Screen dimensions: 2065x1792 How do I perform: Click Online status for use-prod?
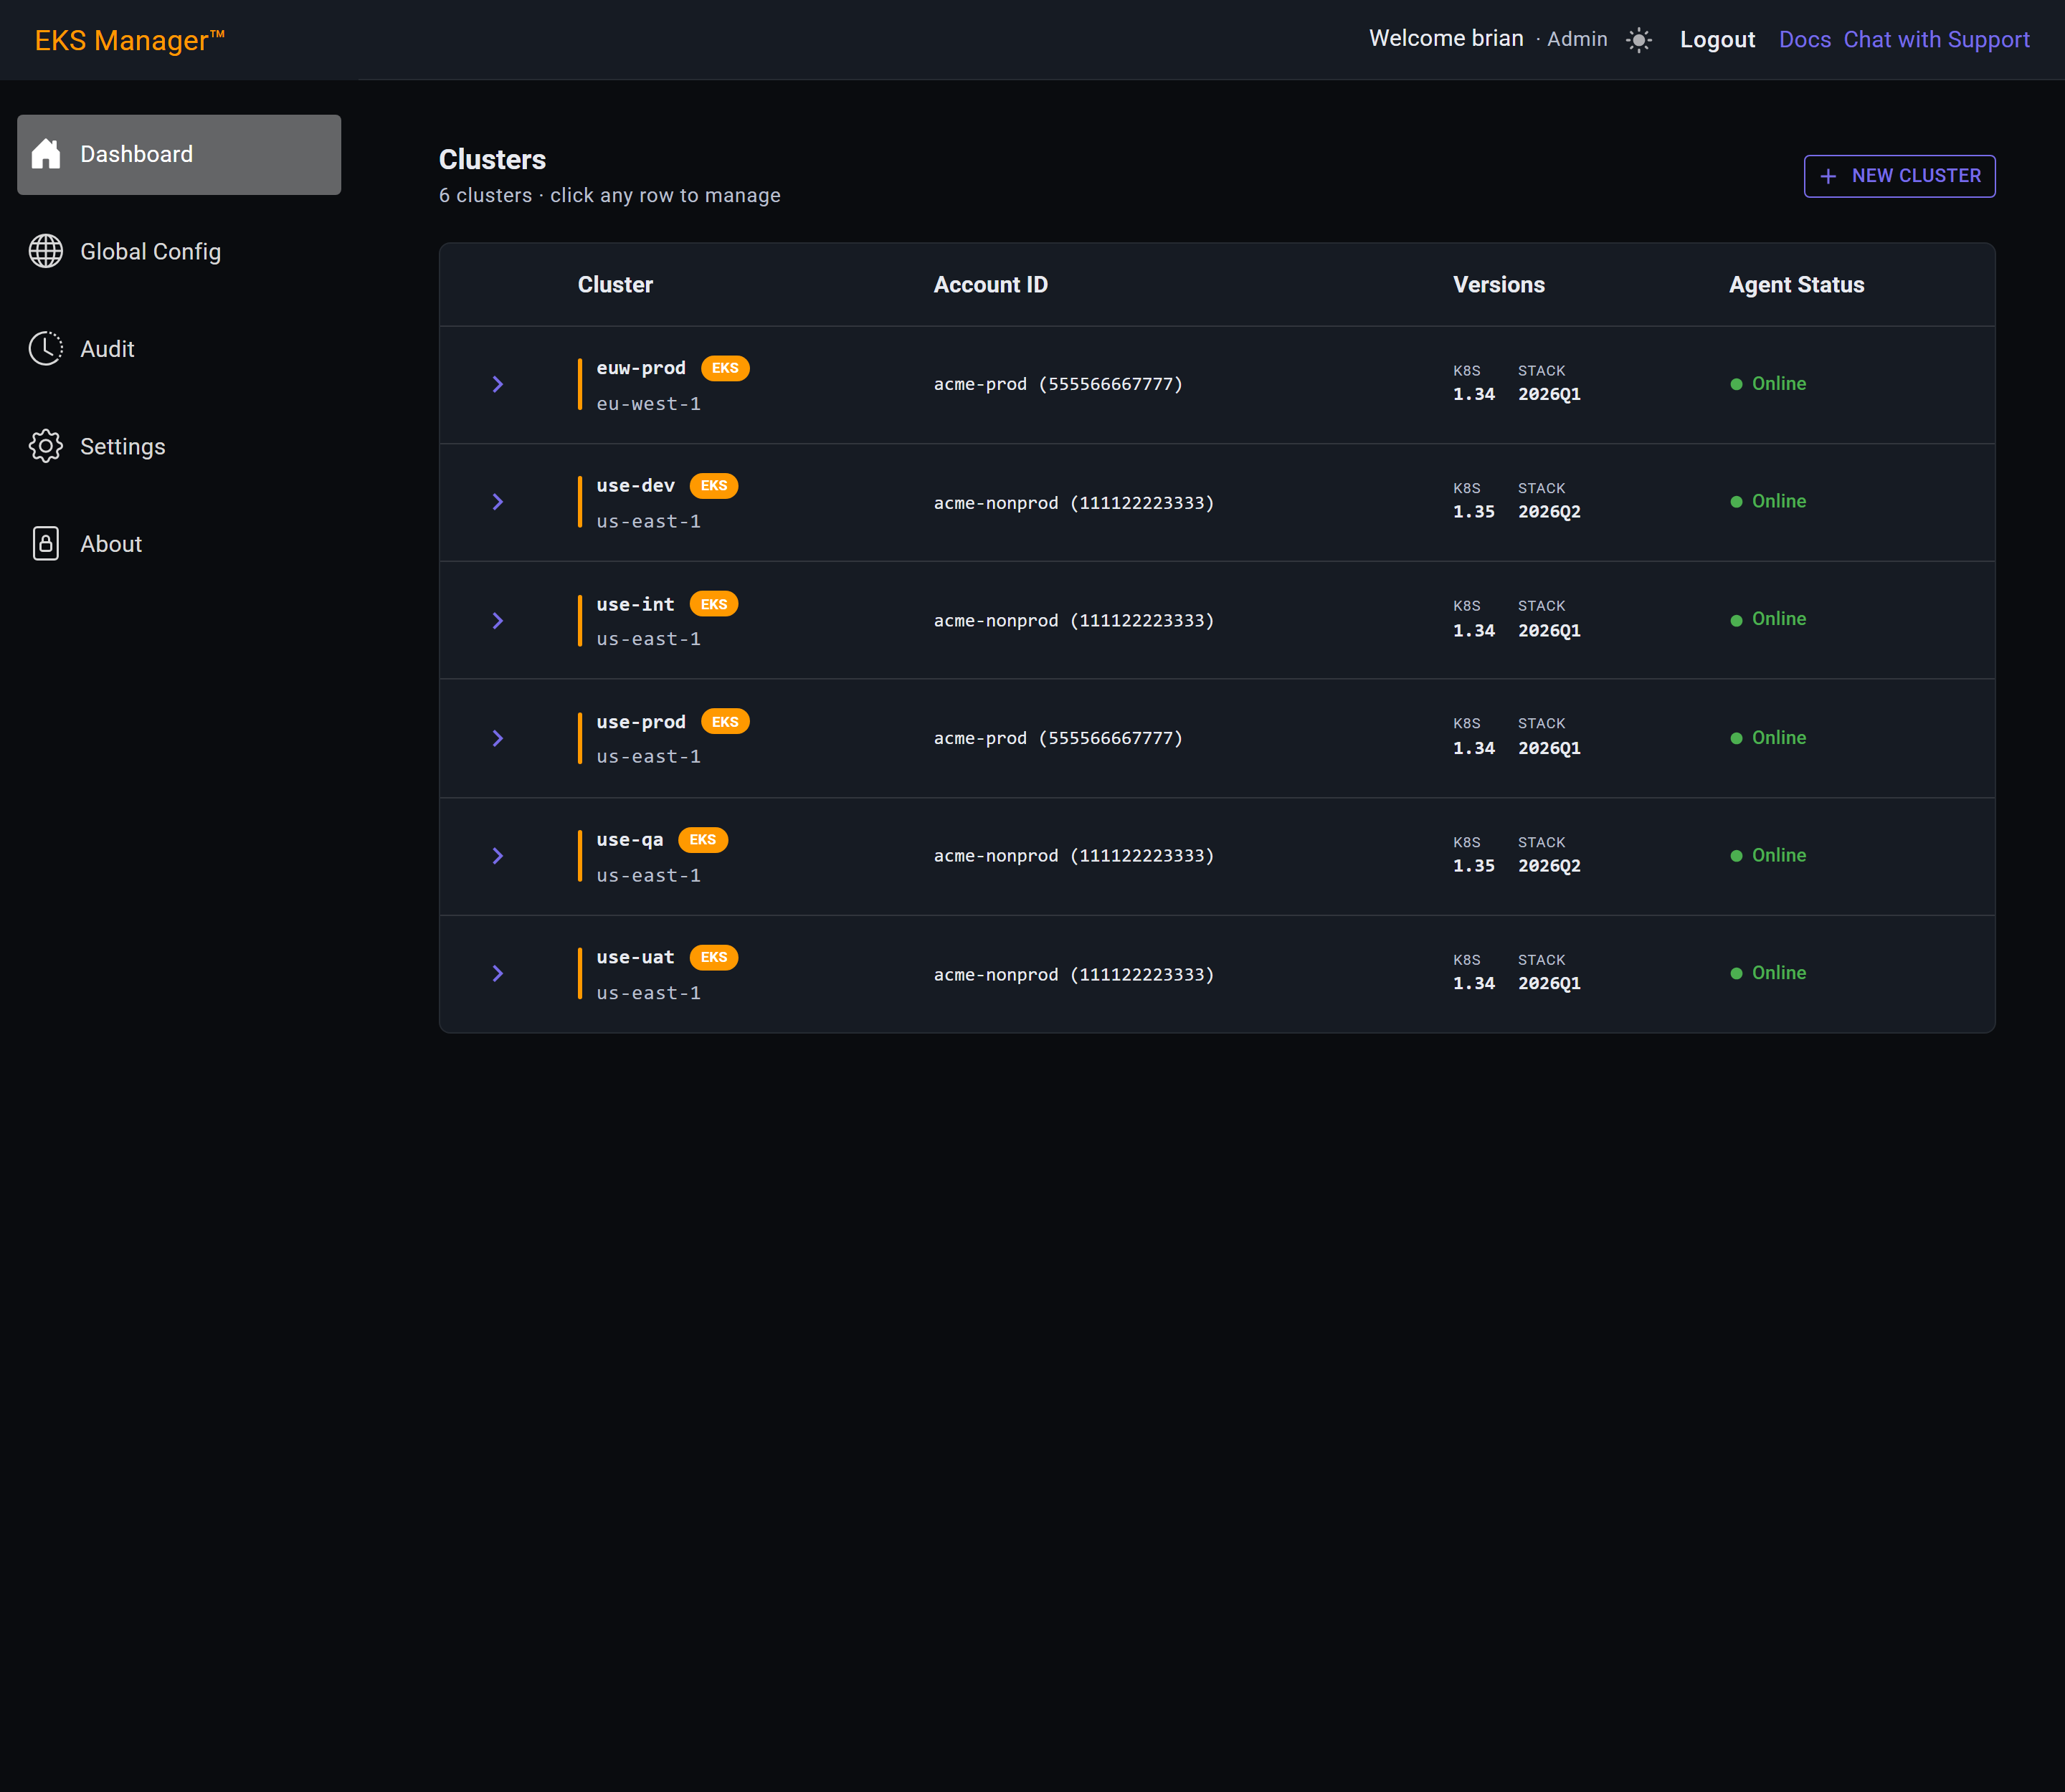pos(1779,738)
